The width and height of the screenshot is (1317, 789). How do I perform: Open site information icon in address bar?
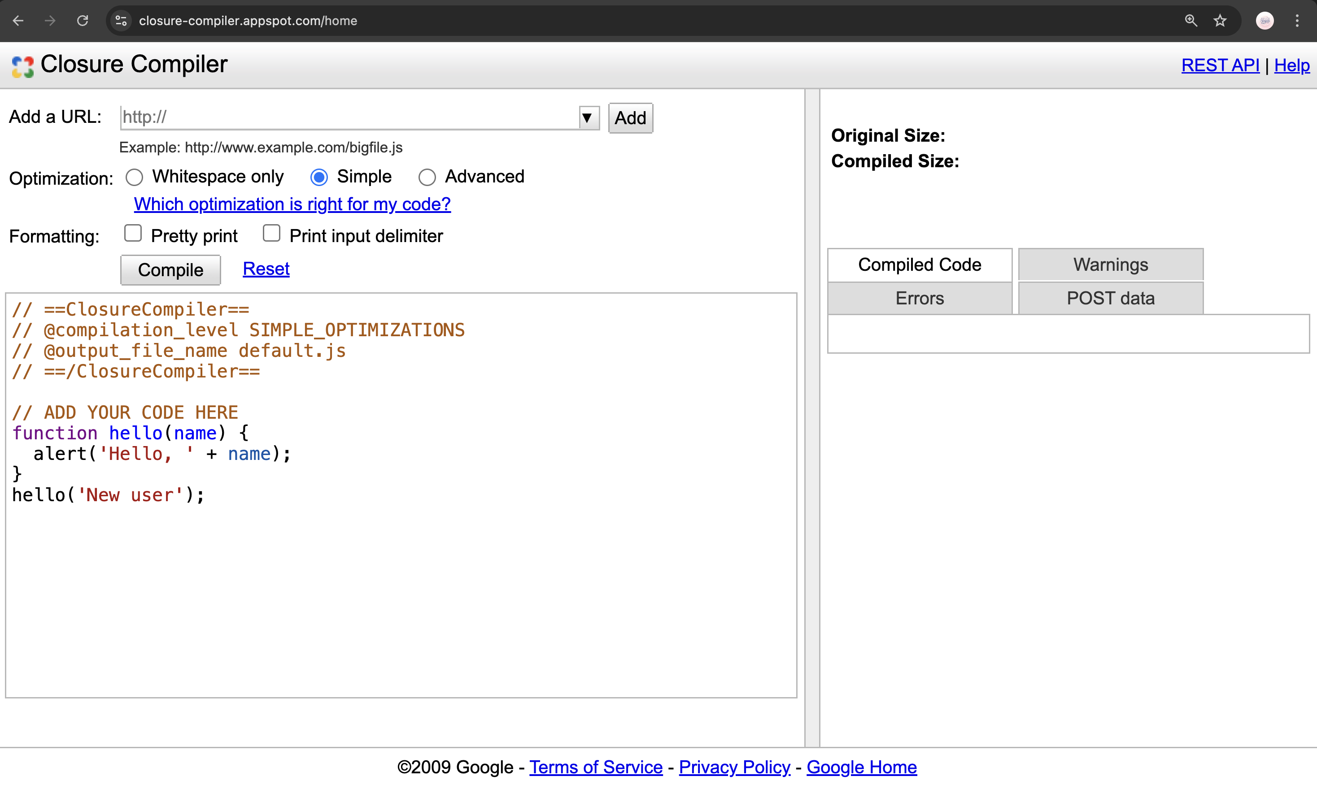click(121, 21)
